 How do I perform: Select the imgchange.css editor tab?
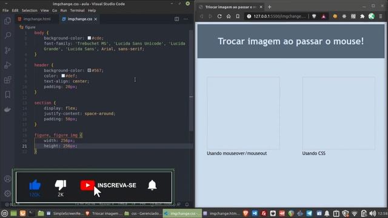pyautogui.click(x=79, y=19)
